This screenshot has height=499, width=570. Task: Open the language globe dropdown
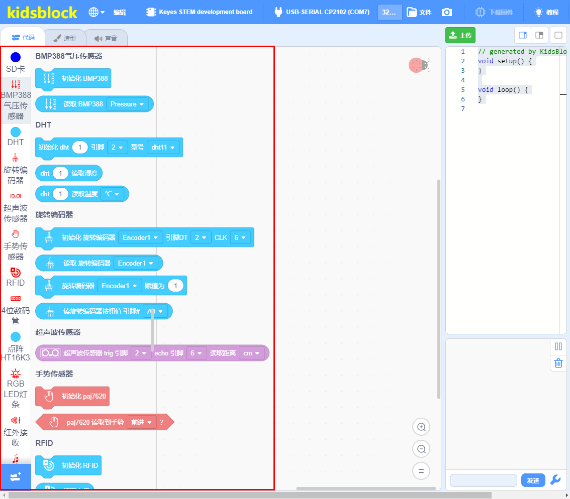(97, 12)
